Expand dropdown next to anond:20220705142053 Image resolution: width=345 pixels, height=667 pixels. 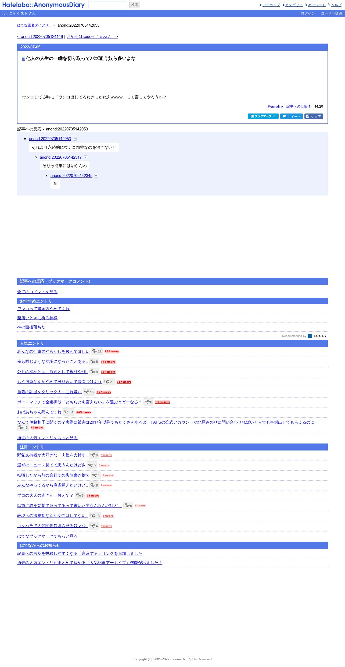(x=75, y=139)
